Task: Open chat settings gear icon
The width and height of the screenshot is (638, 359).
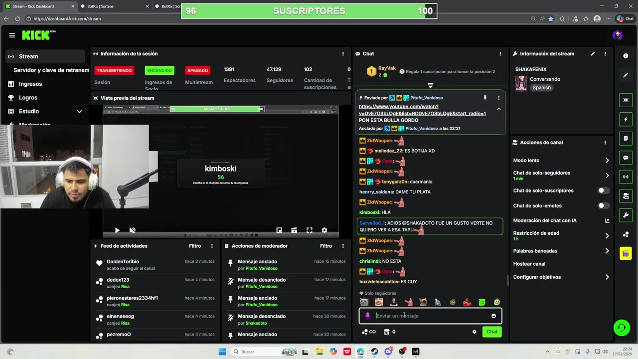Action: pos(474,332)
